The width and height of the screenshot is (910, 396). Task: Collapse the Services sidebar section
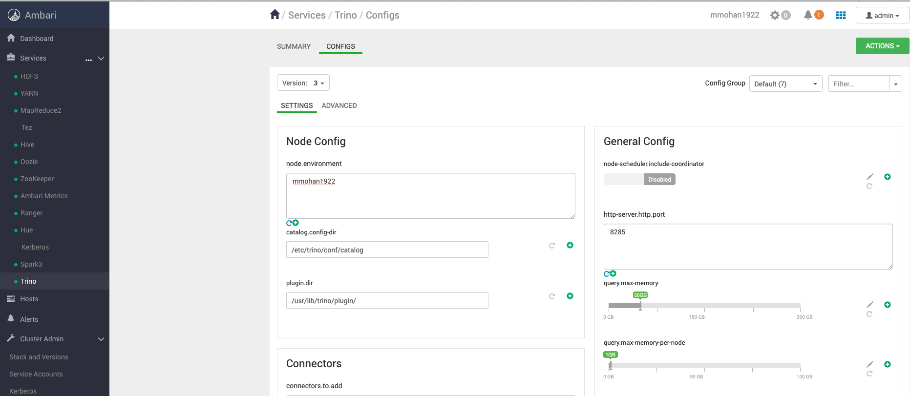point(101,59)
